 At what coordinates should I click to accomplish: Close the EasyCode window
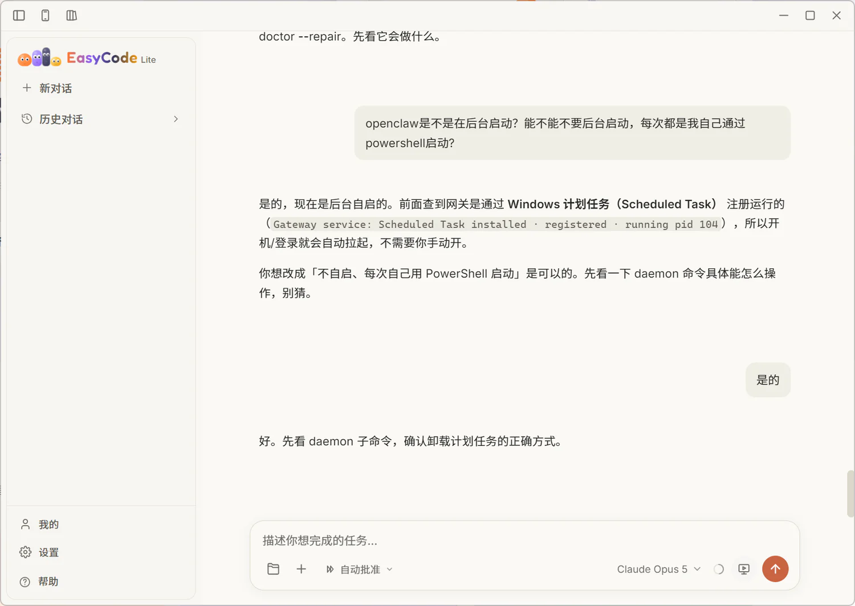[836, 15]
